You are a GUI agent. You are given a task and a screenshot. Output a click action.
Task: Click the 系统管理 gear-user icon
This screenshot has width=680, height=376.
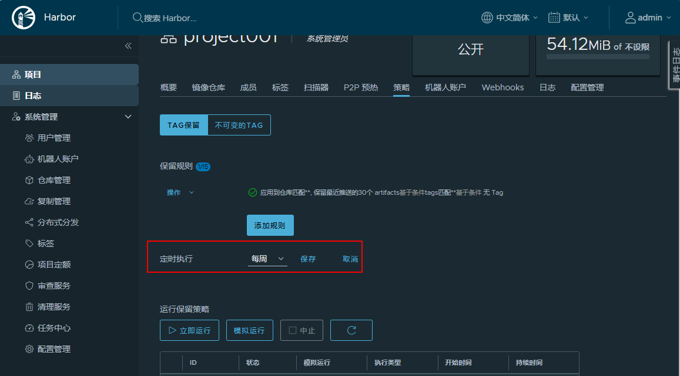pos(16,117)
